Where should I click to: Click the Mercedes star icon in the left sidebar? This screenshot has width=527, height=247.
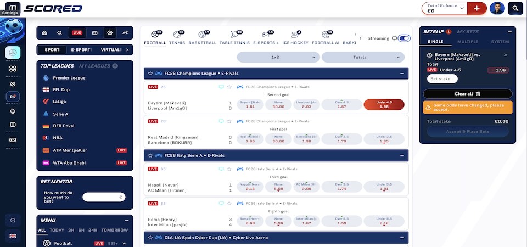(x=13, y=53)
